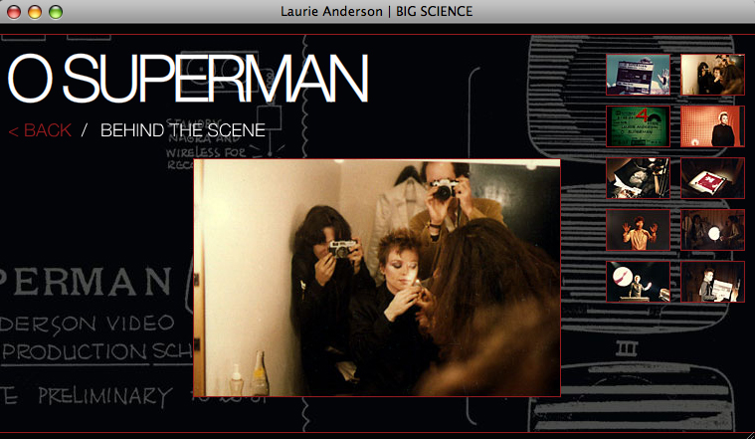Click the less-than arrow before BACK

[14, 131]
